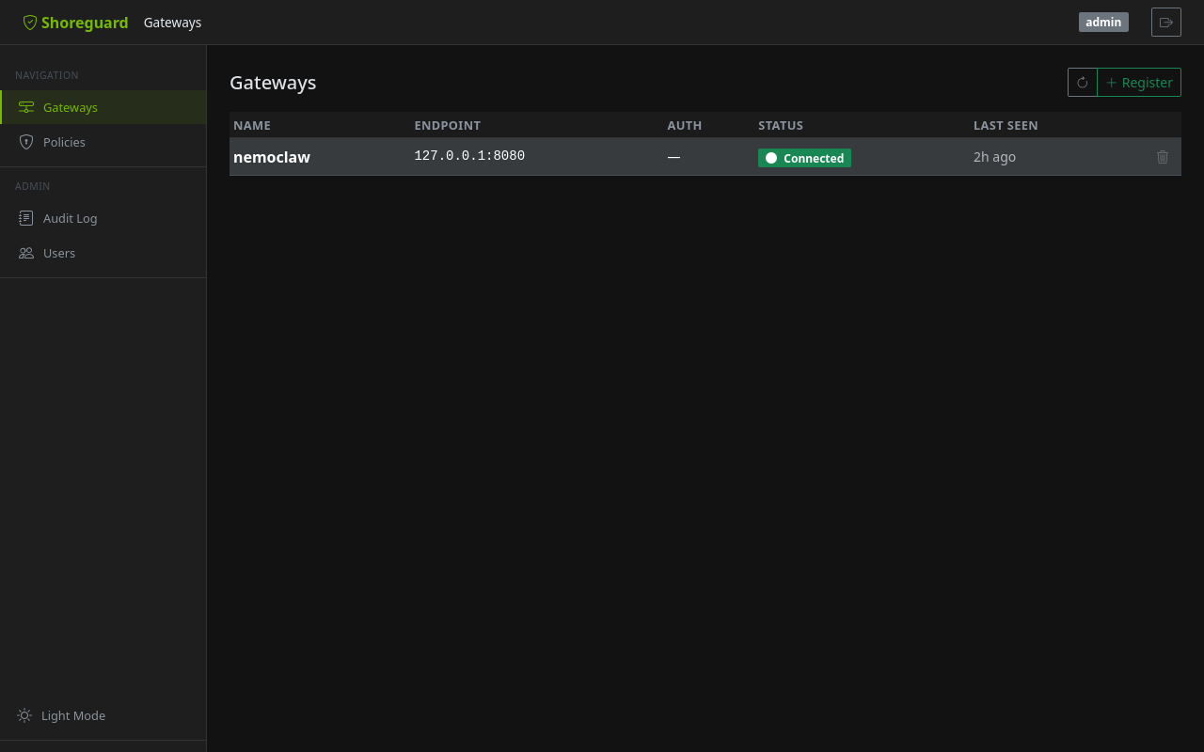1204x752 pixels.
Task: Open the nemoclaw gateway by its name
Action: 272,157
